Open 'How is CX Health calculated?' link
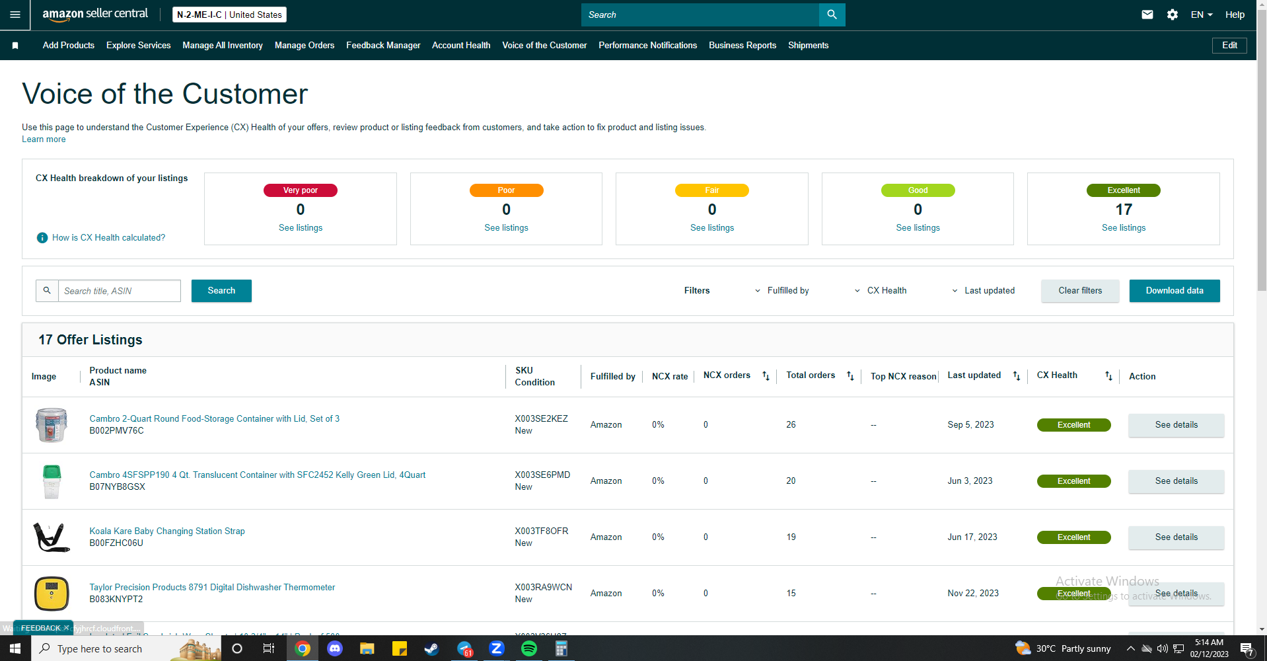 coord(109,238)
